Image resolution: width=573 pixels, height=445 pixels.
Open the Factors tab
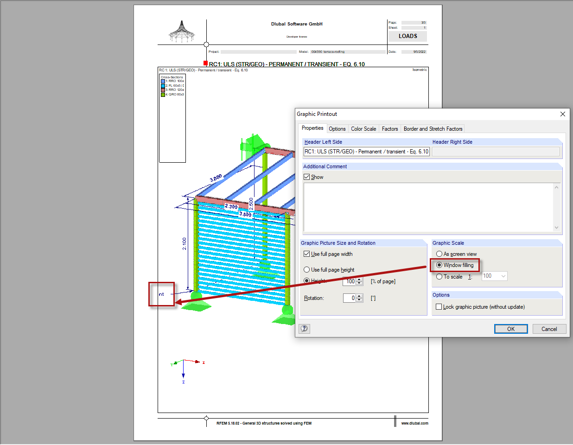[x=390, y=129]
